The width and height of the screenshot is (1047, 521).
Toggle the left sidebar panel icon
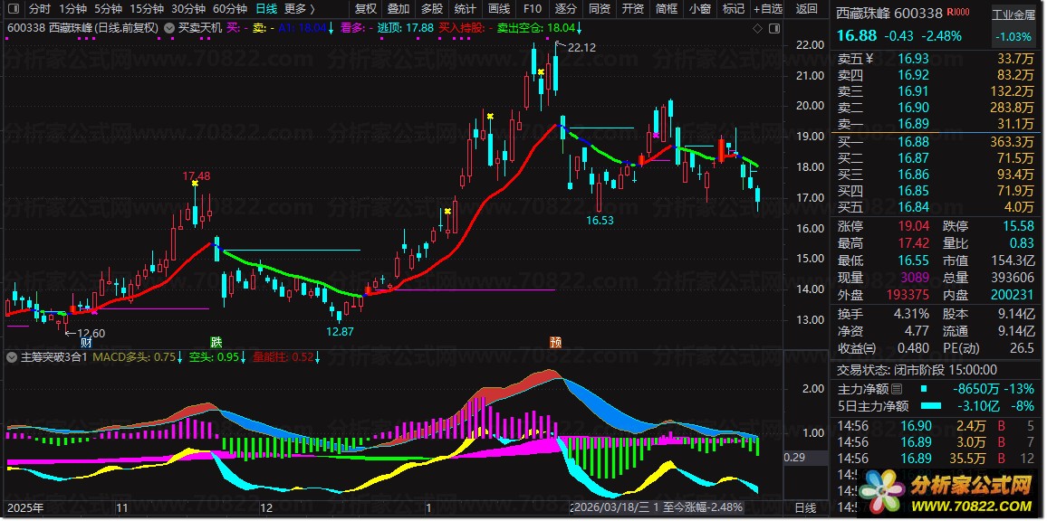[x=14, y=8]
